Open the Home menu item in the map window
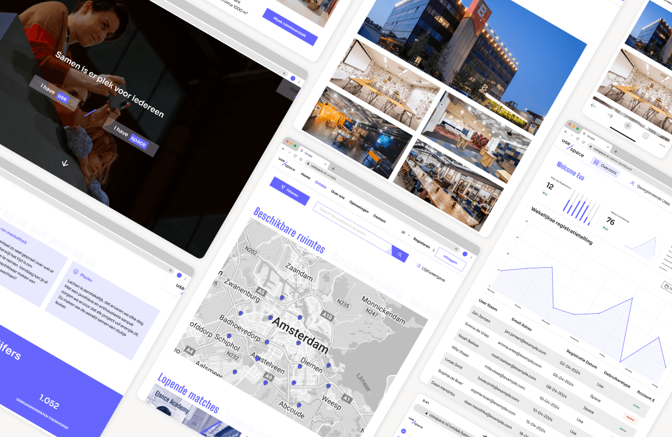This screenshot has height=437, width=672. 306,175
